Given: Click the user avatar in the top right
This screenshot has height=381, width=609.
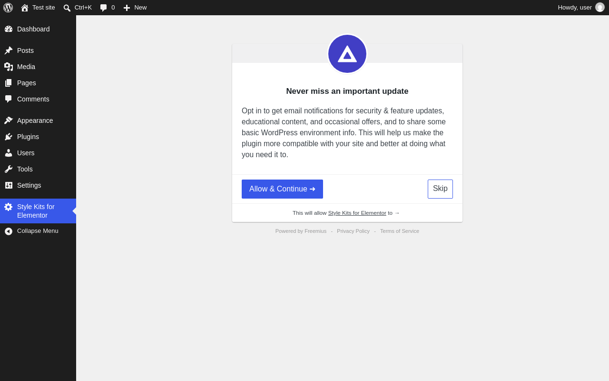Looking at the screenshot, I should tap(600, 8).
